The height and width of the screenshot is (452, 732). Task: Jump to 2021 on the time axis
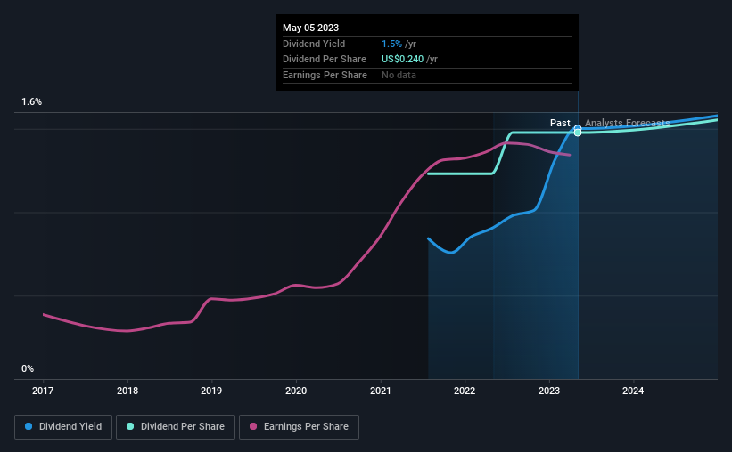coord(381,391)
